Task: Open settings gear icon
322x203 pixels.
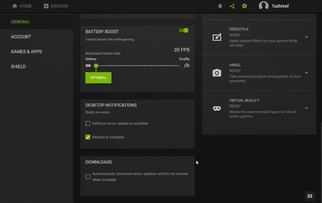Action: pos(244,6)
